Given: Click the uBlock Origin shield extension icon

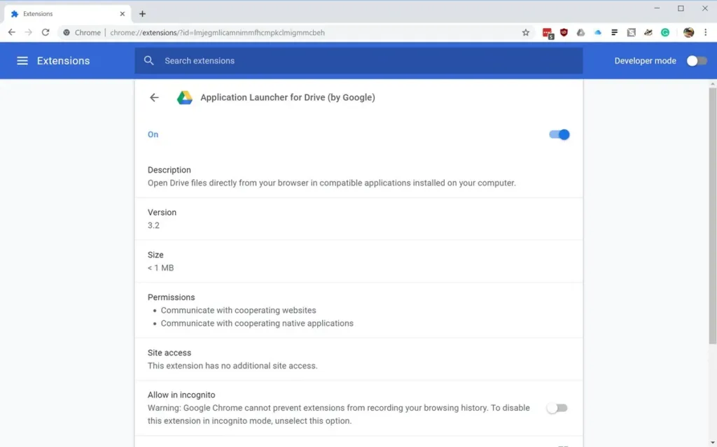Looking at the screenshot, I should click(564, 32).
